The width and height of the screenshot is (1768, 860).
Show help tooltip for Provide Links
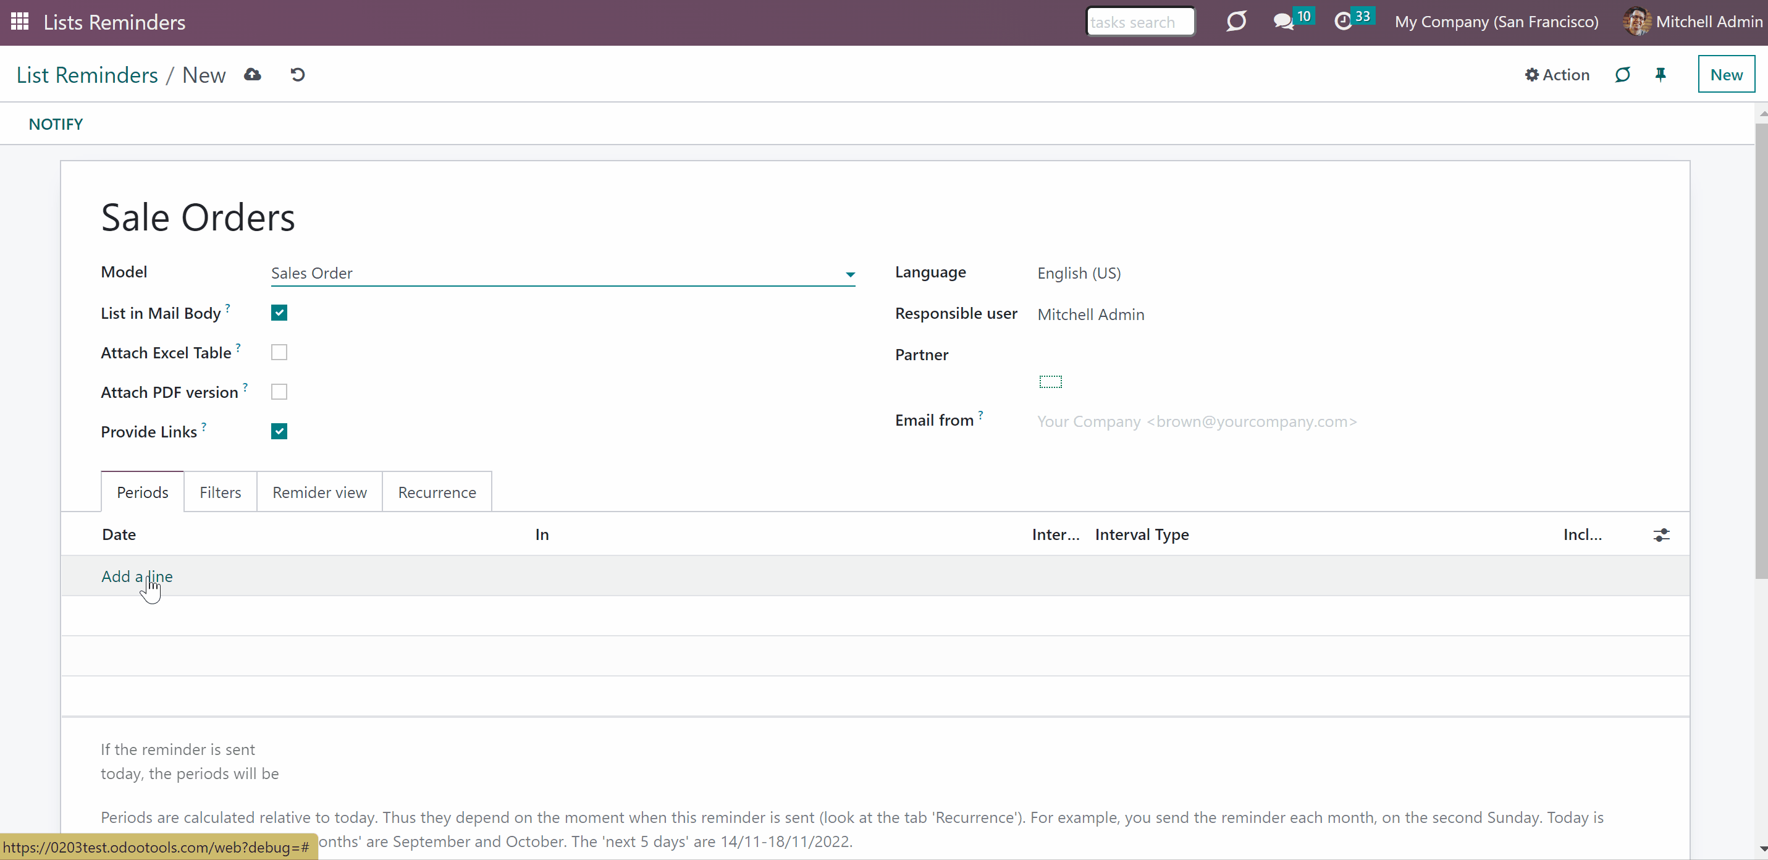[204, 426]
